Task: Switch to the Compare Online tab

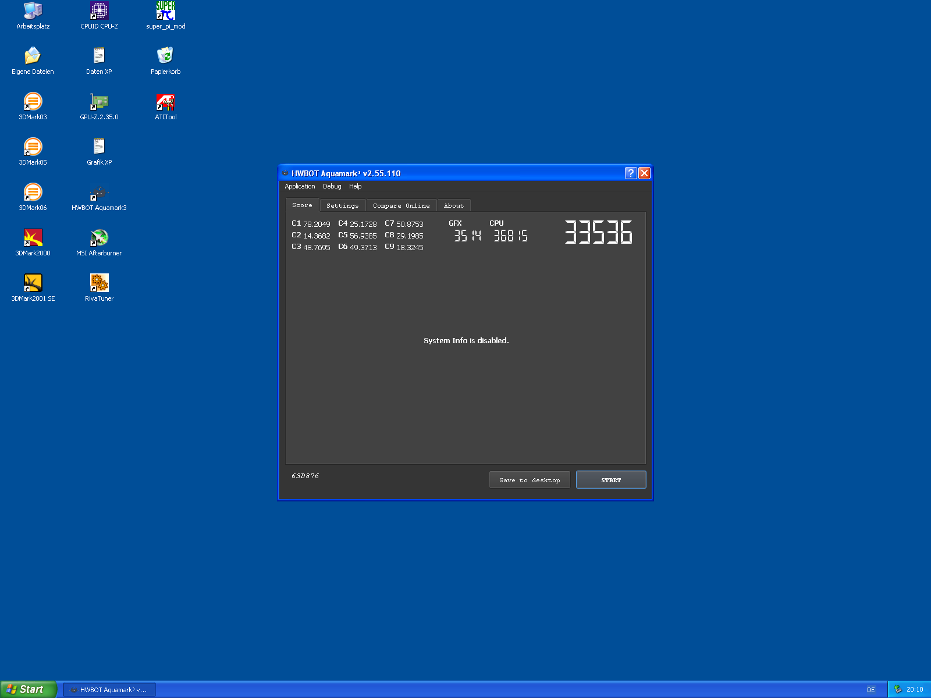Action: coord(401,206)
